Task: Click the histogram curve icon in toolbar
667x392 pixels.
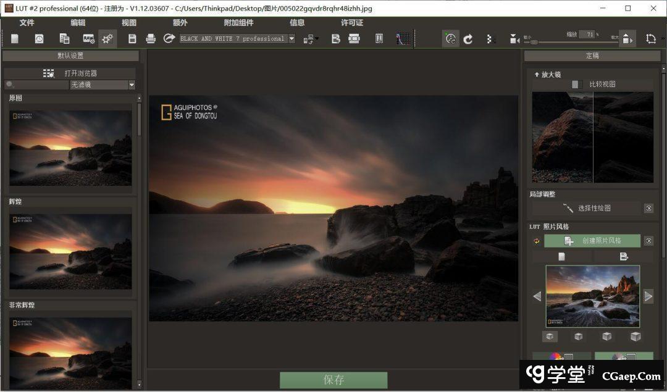Action: (x=403, y=39)
